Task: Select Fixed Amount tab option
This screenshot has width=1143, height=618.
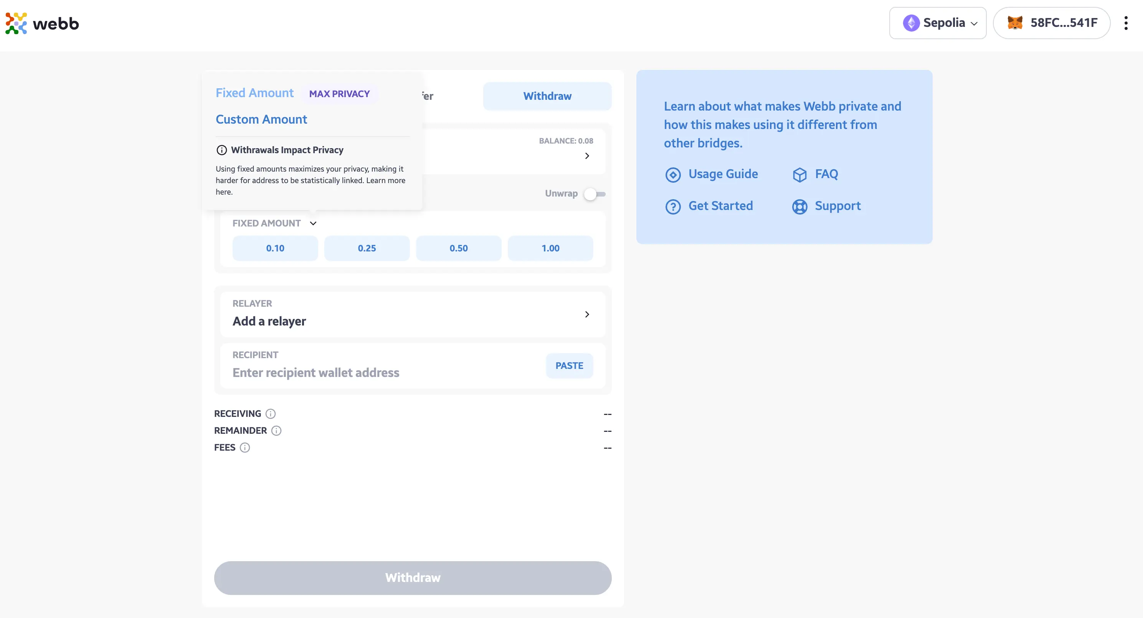Action: pos(254,93)
